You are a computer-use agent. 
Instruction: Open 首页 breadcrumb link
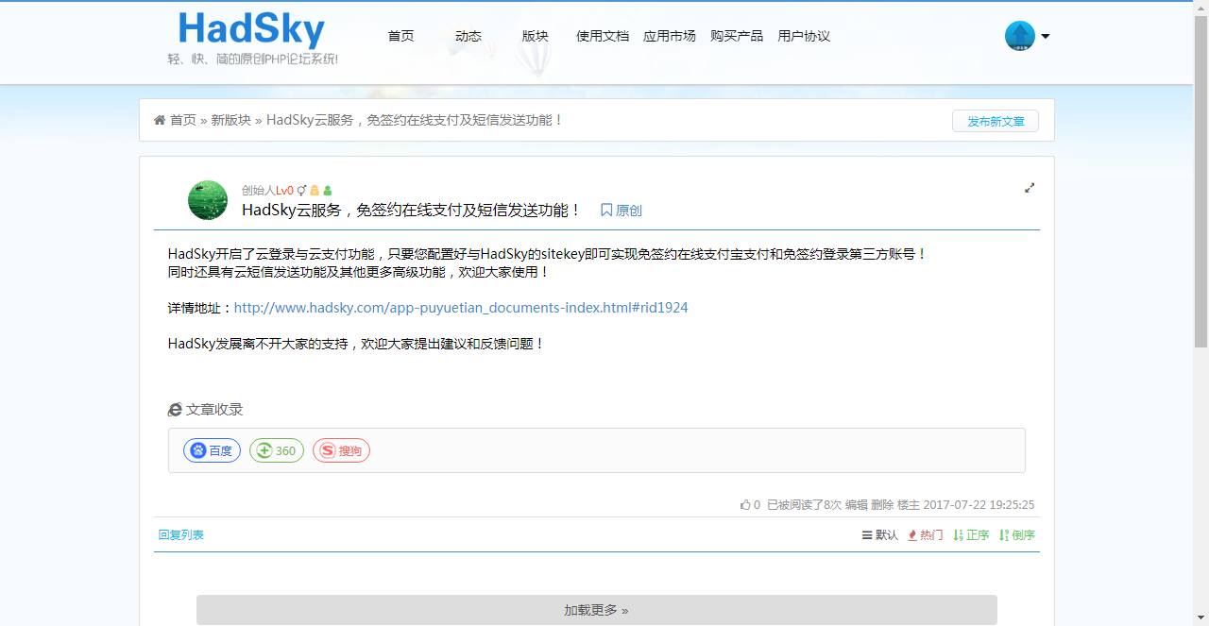pos(183,120)
